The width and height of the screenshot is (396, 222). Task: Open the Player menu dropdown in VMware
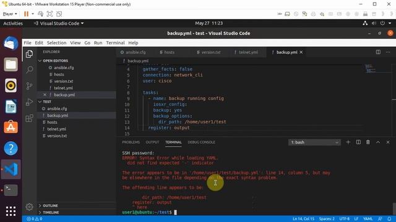click(x=10, y=14)
